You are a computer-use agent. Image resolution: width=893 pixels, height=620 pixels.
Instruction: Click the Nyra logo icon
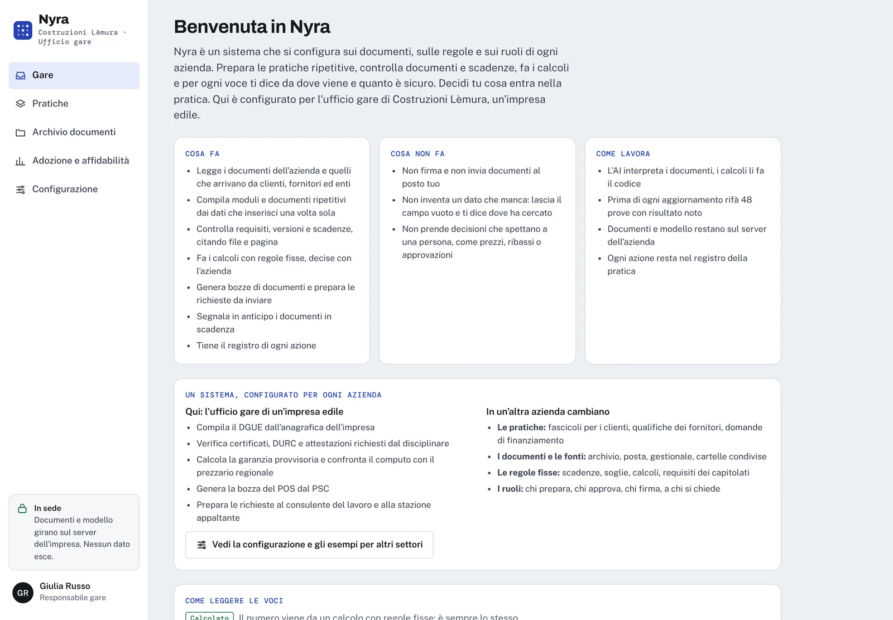tap(23, 30)
